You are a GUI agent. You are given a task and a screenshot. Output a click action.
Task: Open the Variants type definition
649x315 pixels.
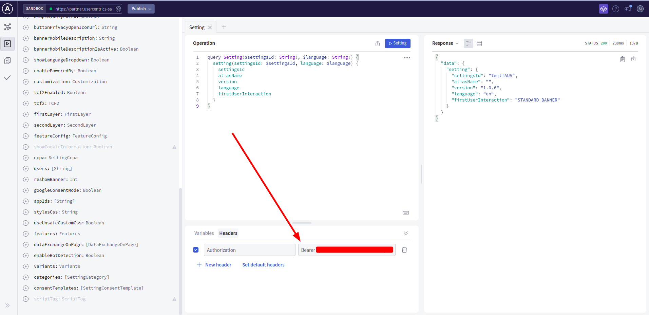(70, 266)
